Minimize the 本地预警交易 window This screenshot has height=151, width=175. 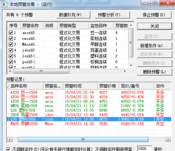coord(146,3)
